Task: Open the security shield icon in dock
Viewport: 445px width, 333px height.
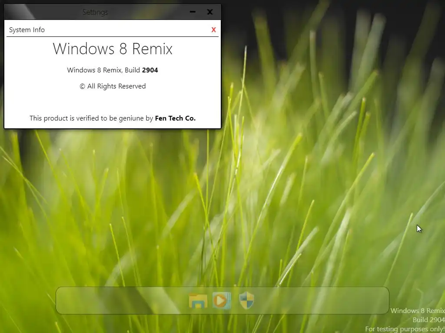Action: click(246, 300)
